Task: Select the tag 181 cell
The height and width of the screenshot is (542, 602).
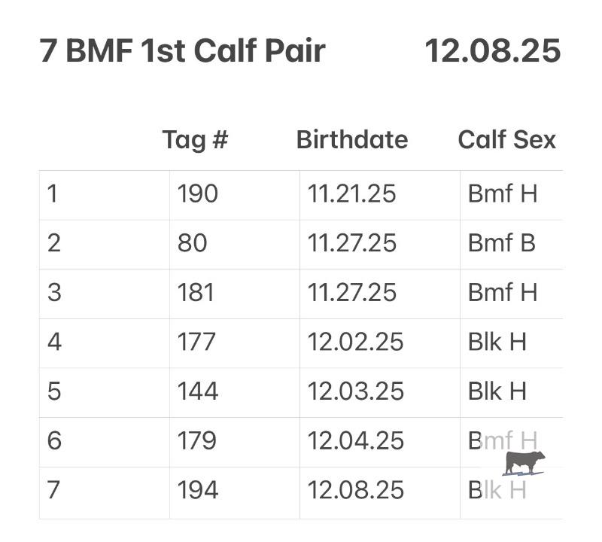Action: [196, 292]
